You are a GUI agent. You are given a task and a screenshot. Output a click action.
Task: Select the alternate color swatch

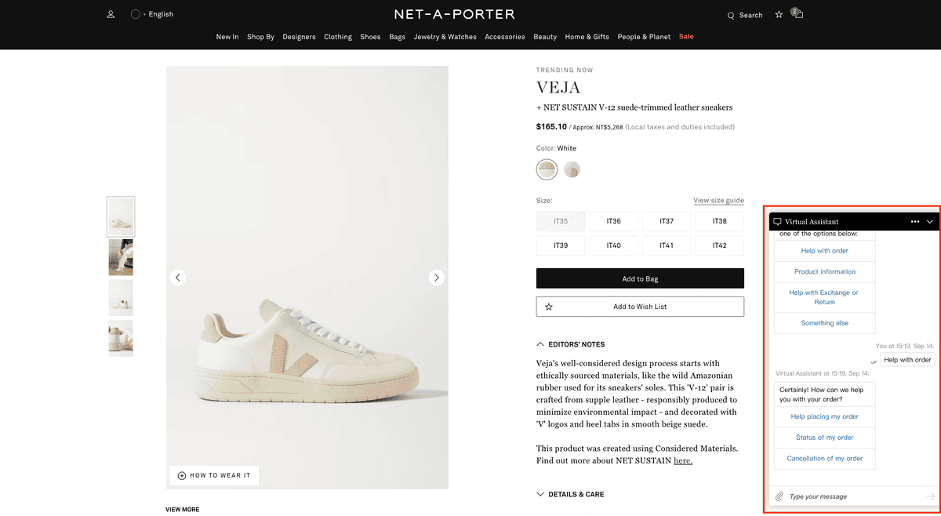pos(572,169)
